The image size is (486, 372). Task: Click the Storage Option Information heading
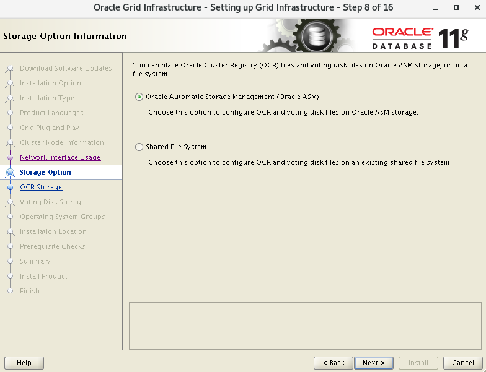65,36
